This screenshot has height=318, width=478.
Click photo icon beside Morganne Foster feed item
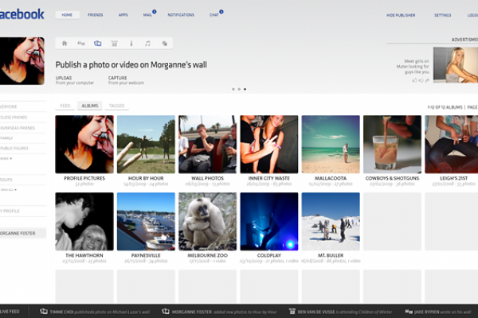click(x=166, y=312)
